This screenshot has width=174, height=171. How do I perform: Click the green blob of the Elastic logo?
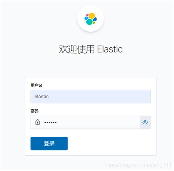pyautogui.click(x=94, y=23)
